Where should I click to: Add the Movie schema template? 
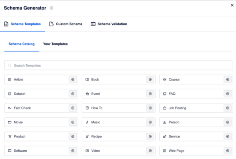click(x=73, y=122)
